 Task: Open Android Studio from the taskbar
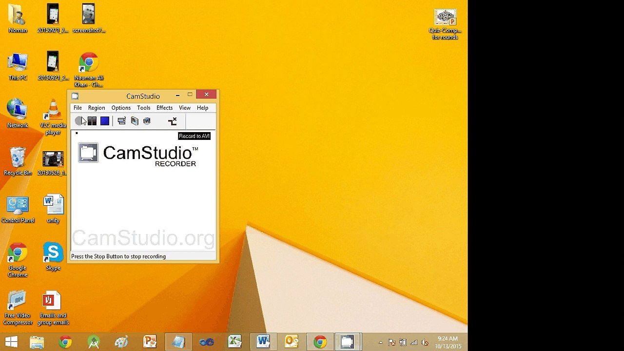94,342
